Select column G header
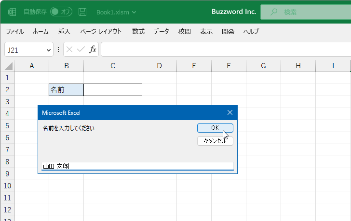Image resolution: width=351 pixels, height=221 pixels. coord(263,66)
